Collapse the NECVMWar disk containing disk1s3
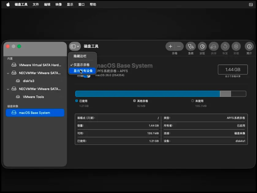This screenshot has width=257, height=193. click(x=8, y=73)
